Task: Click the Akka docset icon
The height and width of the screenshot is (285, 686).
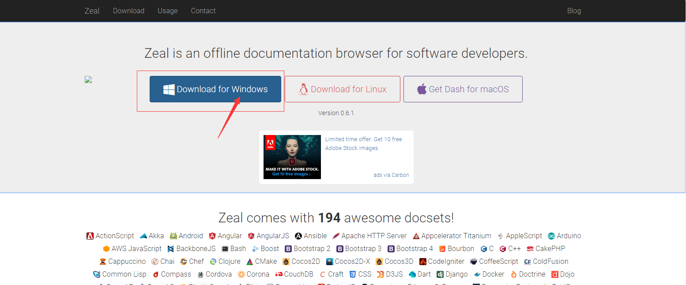Action: click(143, 236)
